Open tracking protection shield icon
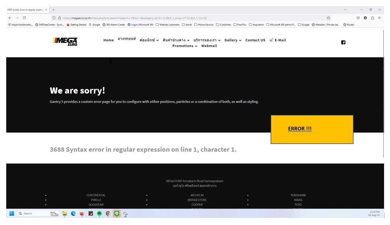 click(x=54, y=18)
